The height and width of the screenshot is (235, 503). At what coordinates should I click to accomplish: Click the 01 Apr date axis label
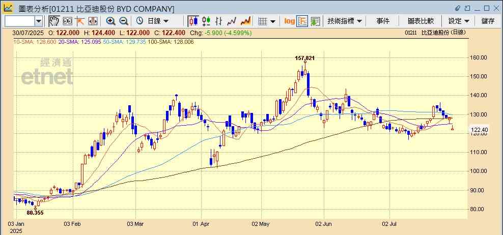pos(201,223)
